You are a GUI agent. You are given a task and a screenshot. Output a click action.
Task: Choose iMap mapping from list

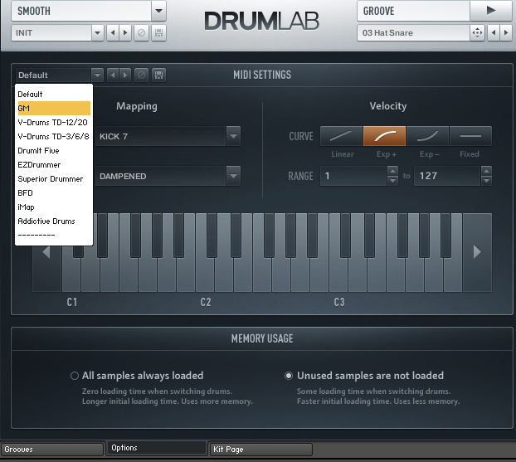coord(54,207)
